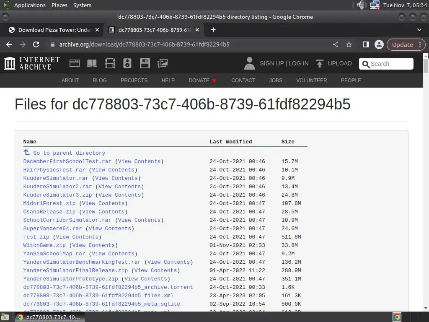Open the ABOUT nav item
Viewport: 429px width, 322px height.
coord(70,80)
